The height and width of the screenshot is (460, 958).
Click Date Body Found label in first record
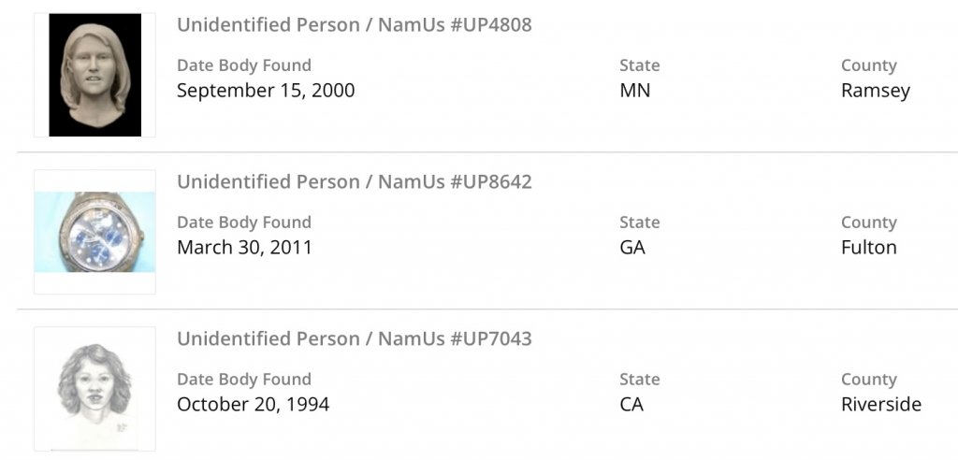(x=244, y=65)
